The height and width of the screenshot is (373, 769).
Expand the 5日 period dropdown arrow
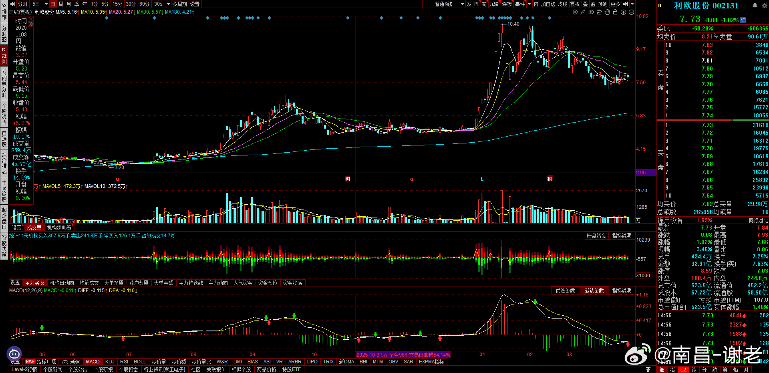[x=46, y=4]
